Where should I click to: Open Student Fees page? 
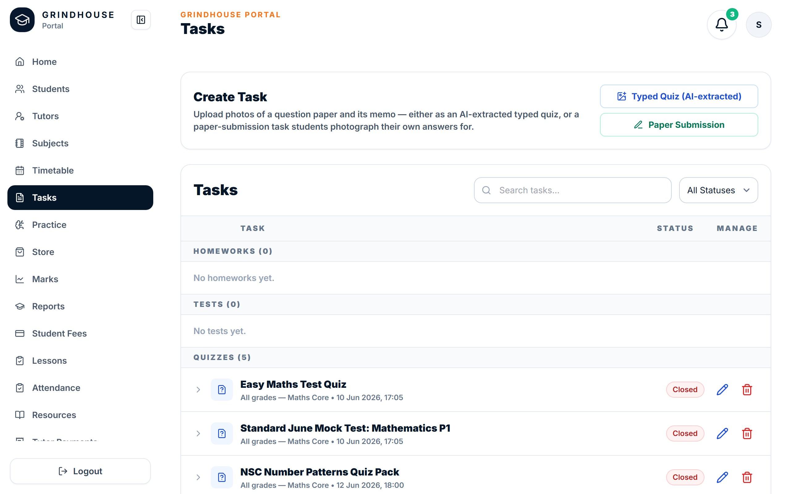pos(80,333)
